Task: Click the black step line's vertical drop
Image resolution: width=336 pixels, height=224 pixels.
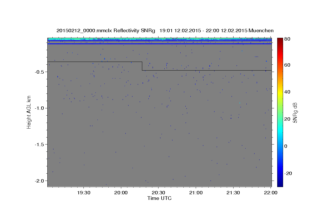Action: coord(142,66)
